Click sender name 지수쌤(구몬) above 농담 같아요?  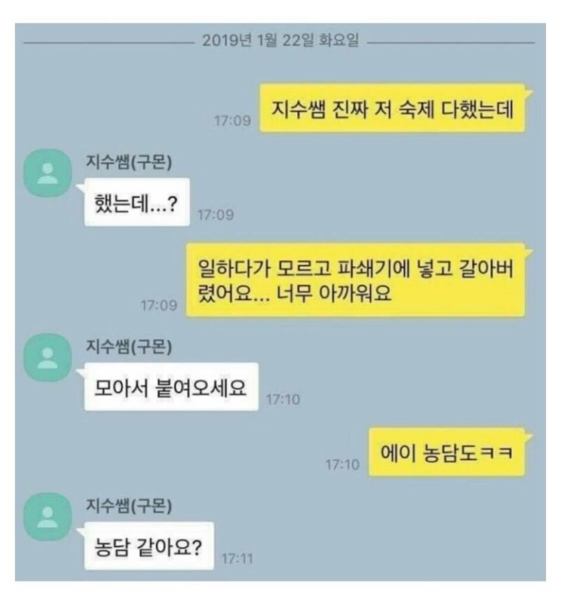[x=129, y=506]
